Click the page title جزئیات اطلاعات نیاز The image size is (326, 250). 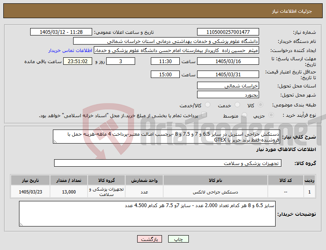[292, 11]
